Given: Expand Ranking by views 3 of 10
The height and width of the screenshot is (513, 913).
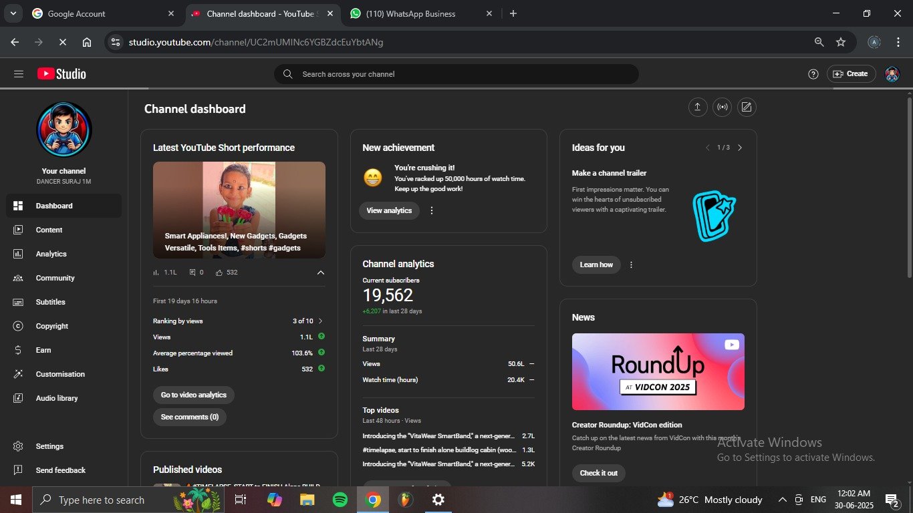Looking at the screenshot, I should [x=321, y=321].
